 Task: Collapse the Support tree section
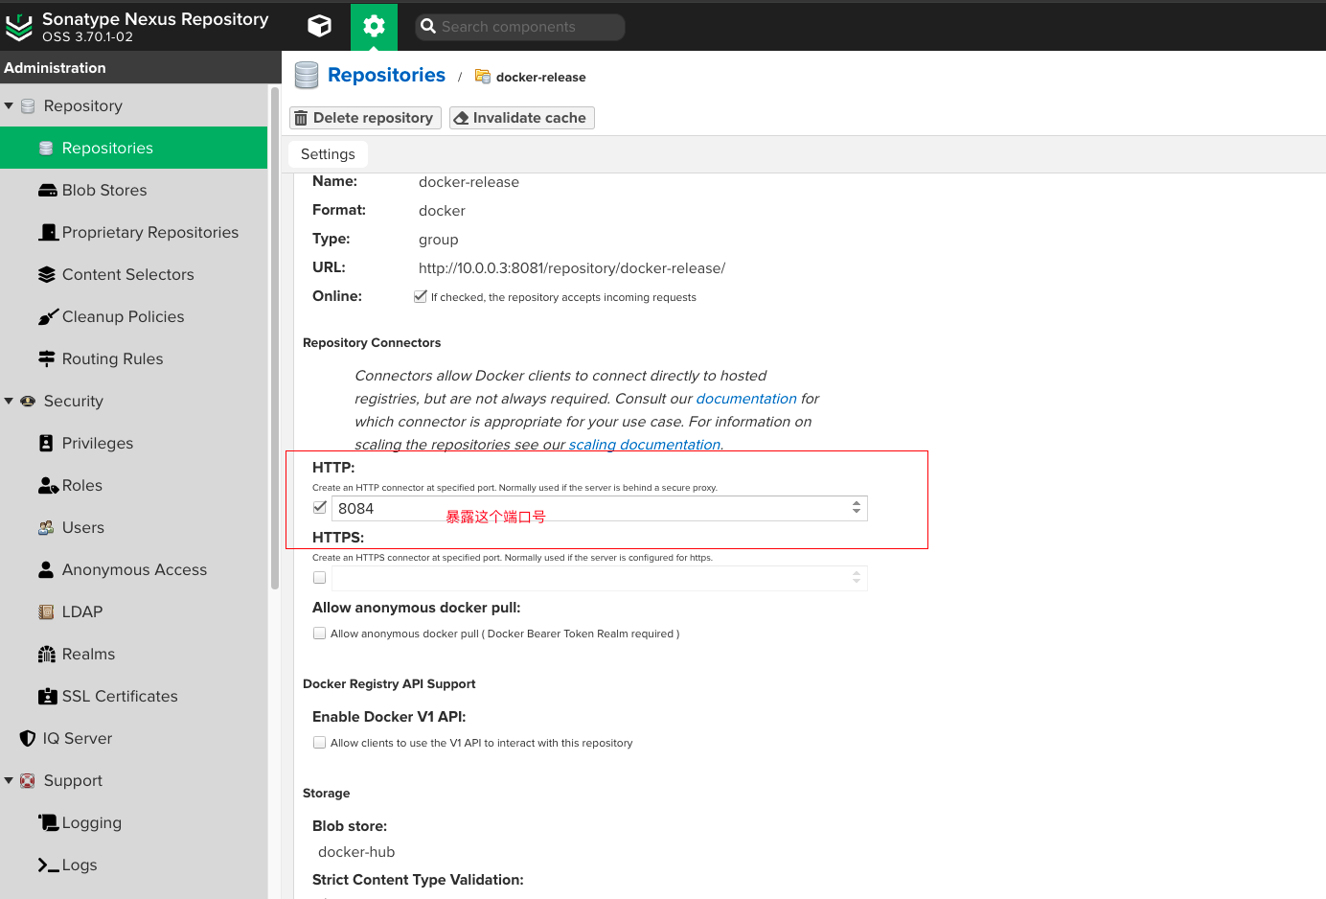[9, 780]
